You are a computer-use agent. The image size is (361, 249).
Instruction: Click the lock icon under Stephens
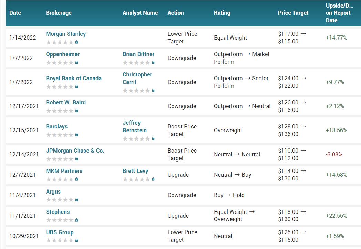(x=76, y=220)
